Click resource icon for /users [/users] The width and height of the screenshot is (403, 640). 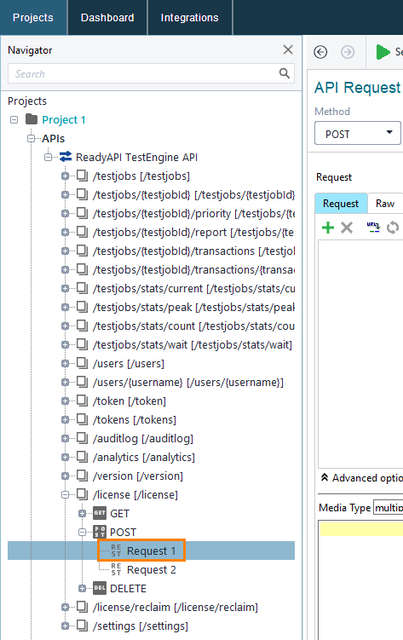click(83, 363)
